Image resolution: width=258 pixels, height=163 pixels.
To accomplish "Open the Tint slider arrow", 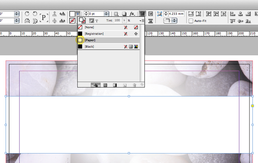I will [x=124, y=20].
